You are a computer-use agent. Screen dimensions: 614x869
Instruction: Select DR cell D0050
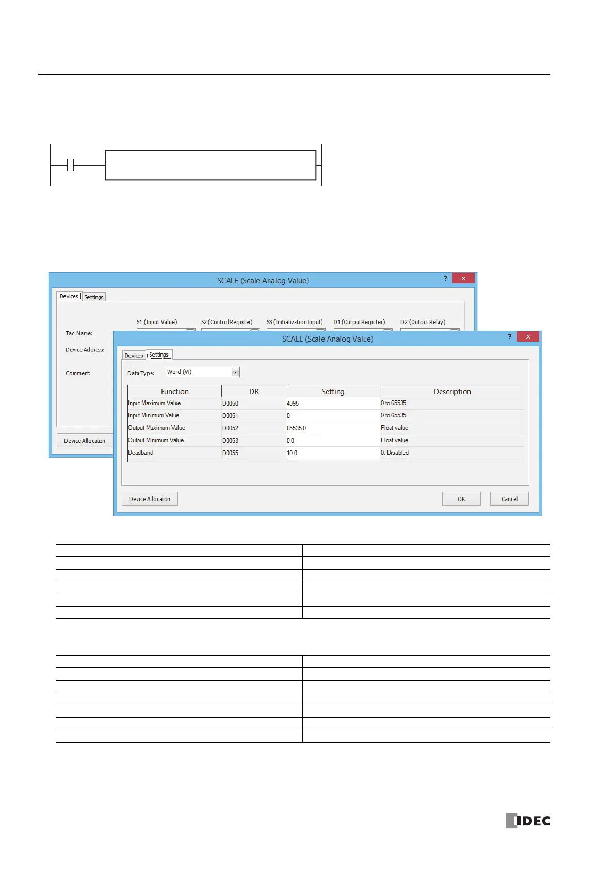(x=254, y=404)
